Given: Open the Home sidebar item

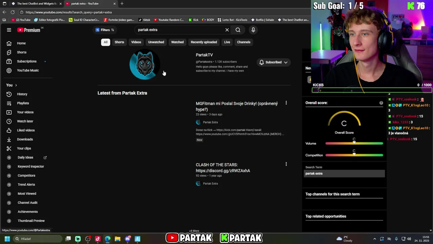Looking at the screenshot, I should (x=21, y=43).
